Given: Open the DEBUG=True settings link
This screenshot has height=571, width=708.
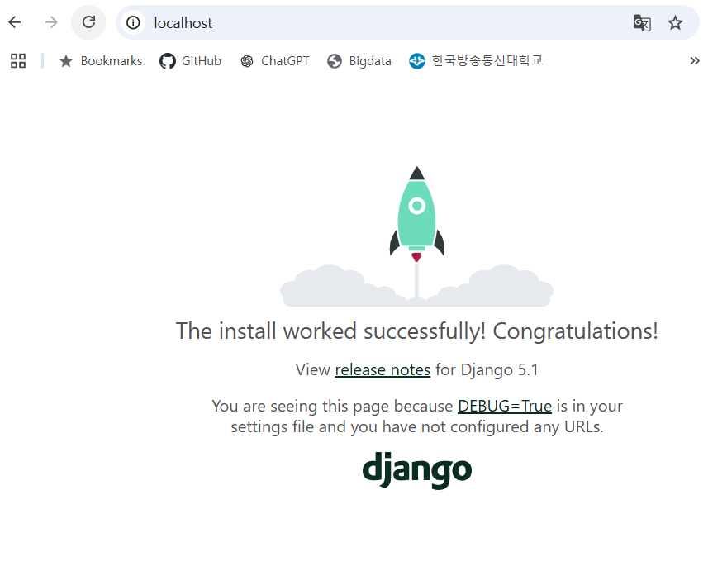Looking at the screenshot, I should 505,406.
